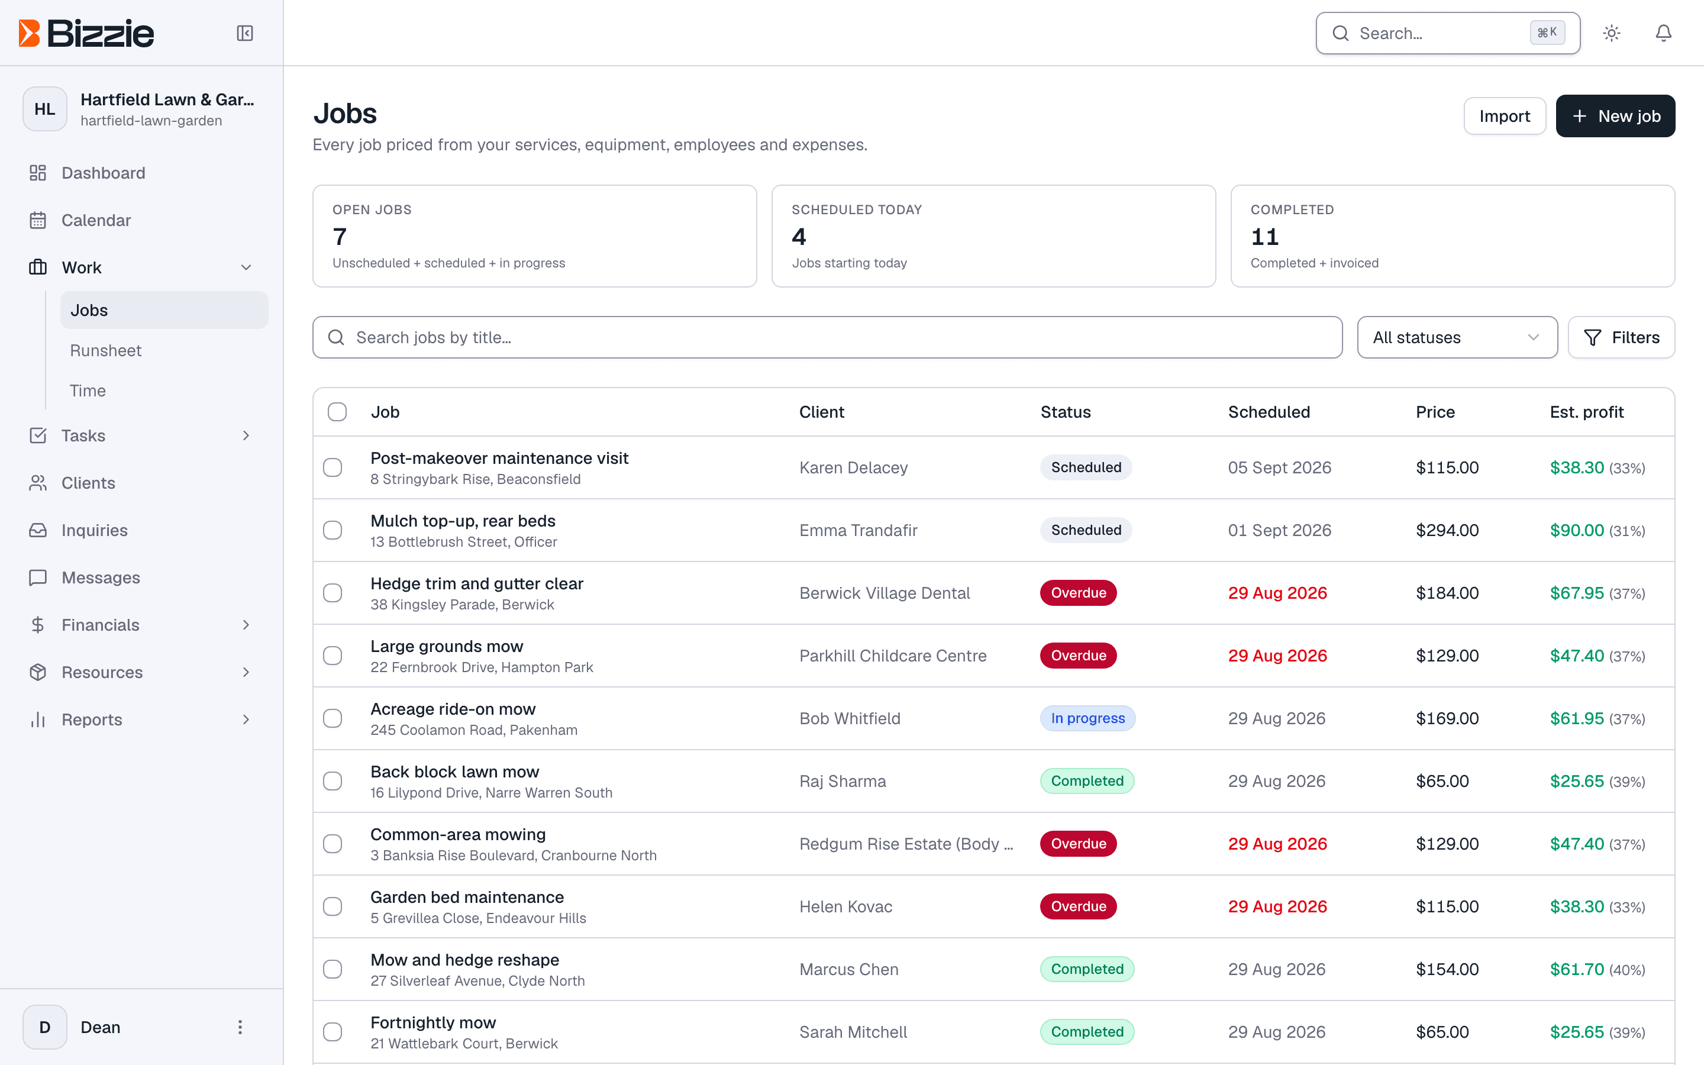Expand the Tasks section chevron
Screen dimensions: 1704x1065
tap(246, 436)
